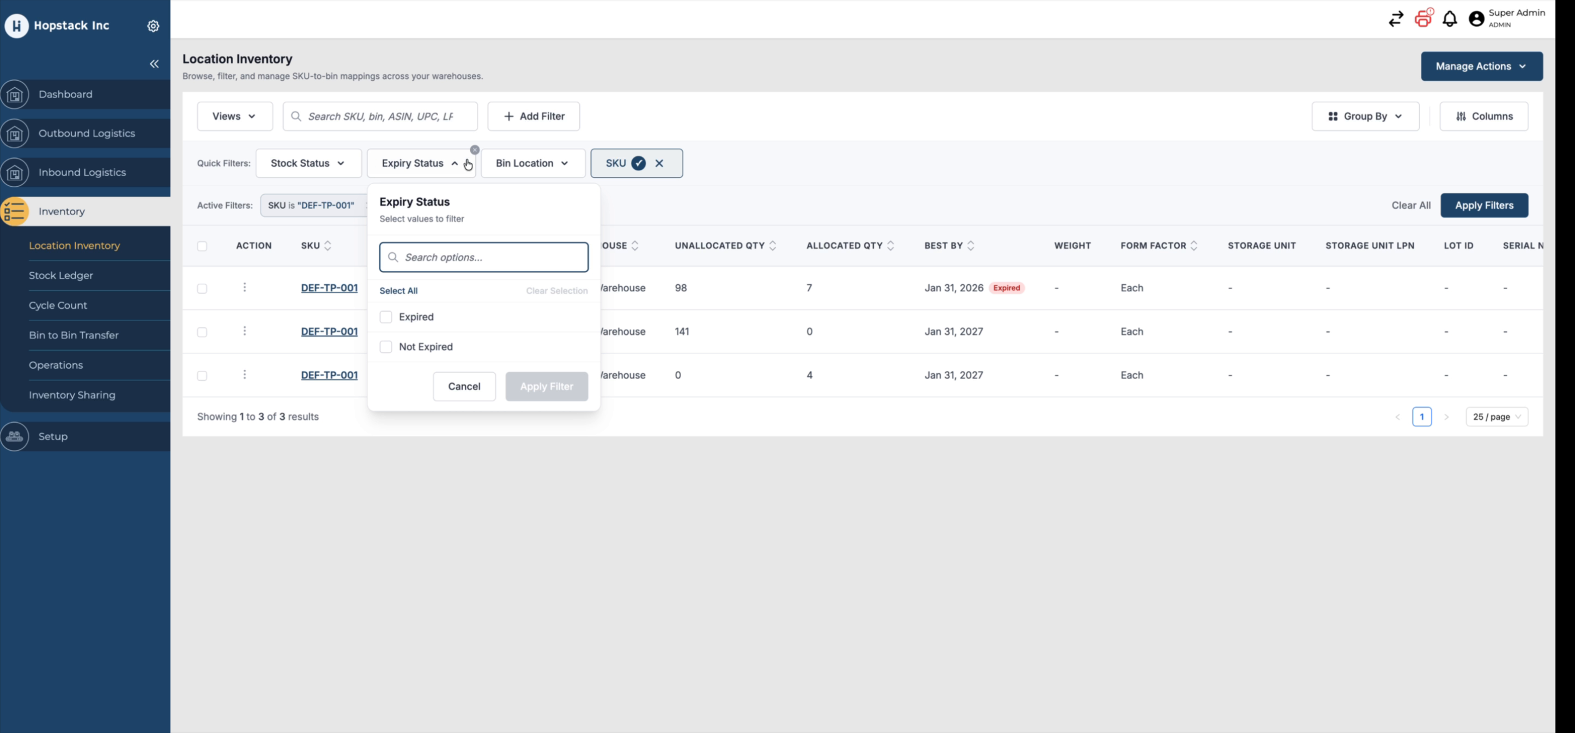Click the Hopstack logo icon
The height and width of the screenshot is (733, 1575).
coord(16,26)
